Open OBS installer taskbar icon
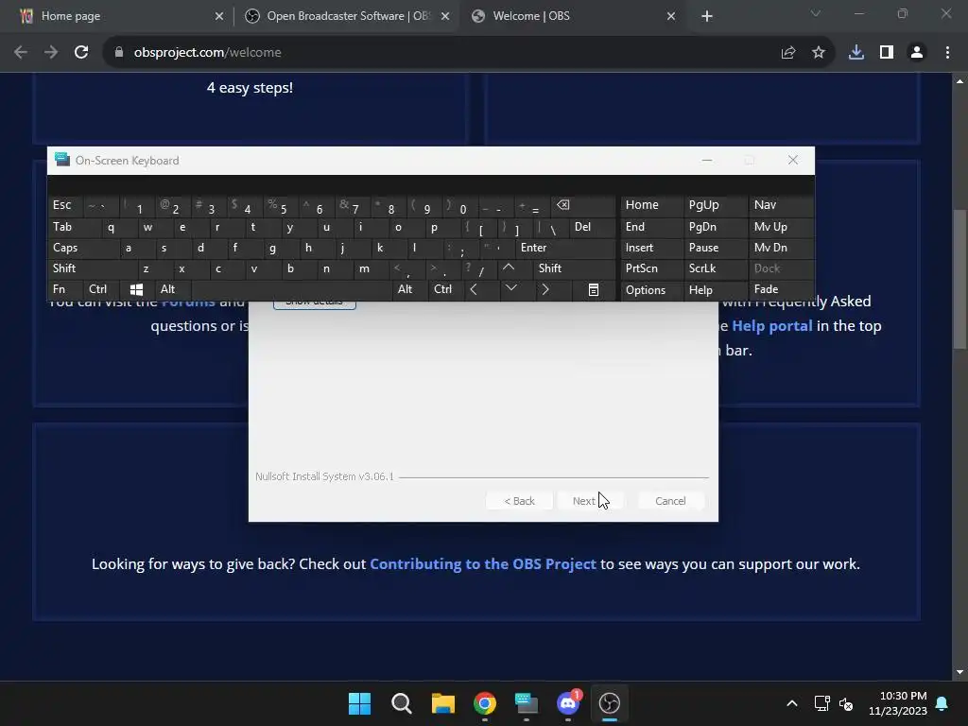The width and height of the screenshot is (968, 726). point(610,703)
